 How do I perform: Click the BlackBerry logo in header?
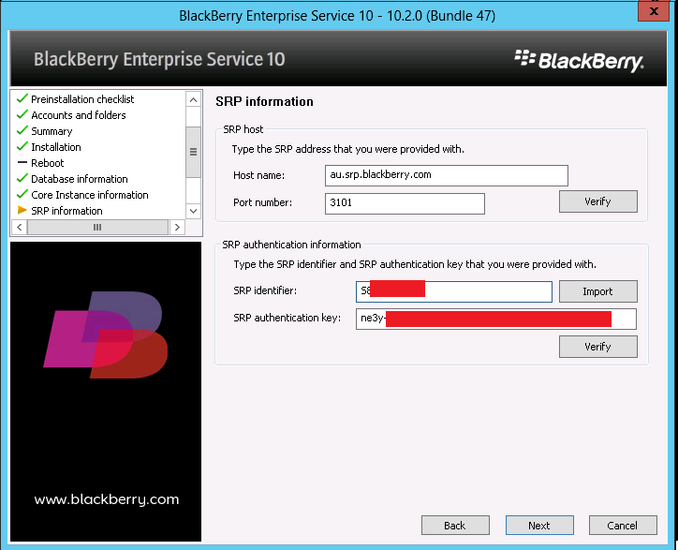(579, 62)
